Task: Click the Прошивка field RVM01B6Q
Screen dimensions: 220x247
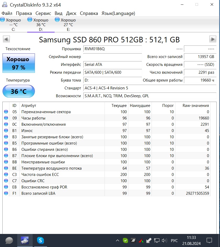Action: click(x=112, y=49)
